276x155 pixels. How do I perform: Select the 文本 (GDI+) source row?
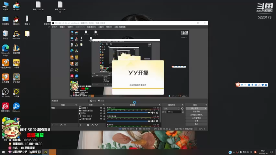tap(92, 116)
